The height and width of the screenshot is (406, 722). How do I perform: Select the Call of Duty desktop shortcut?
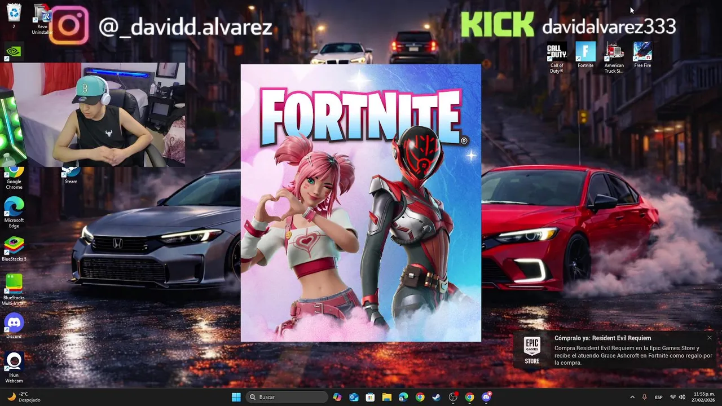(x=557, y=58)
